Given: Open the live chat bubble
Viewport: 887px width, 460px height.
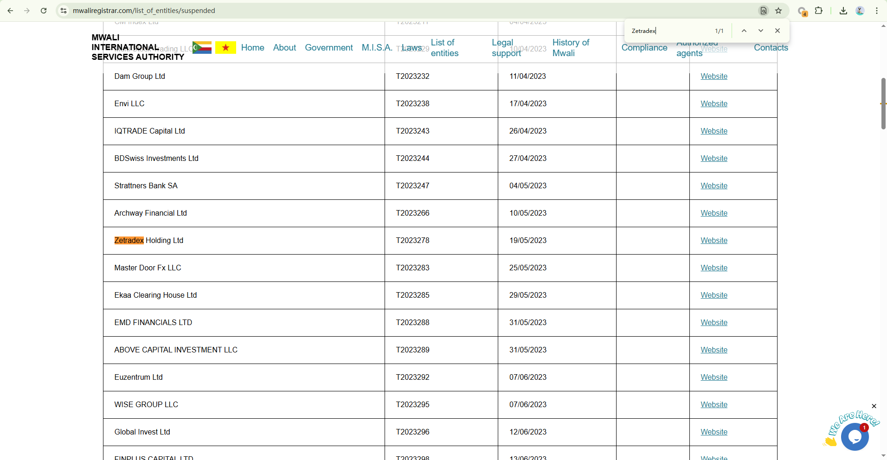Looking at the screenshot, I should [855, 437].
